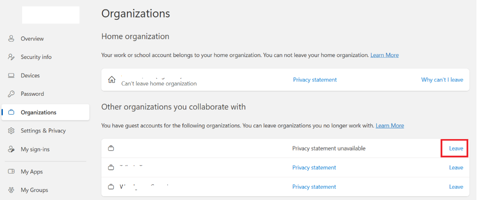Go to Security info page

[x=36, y=57]
